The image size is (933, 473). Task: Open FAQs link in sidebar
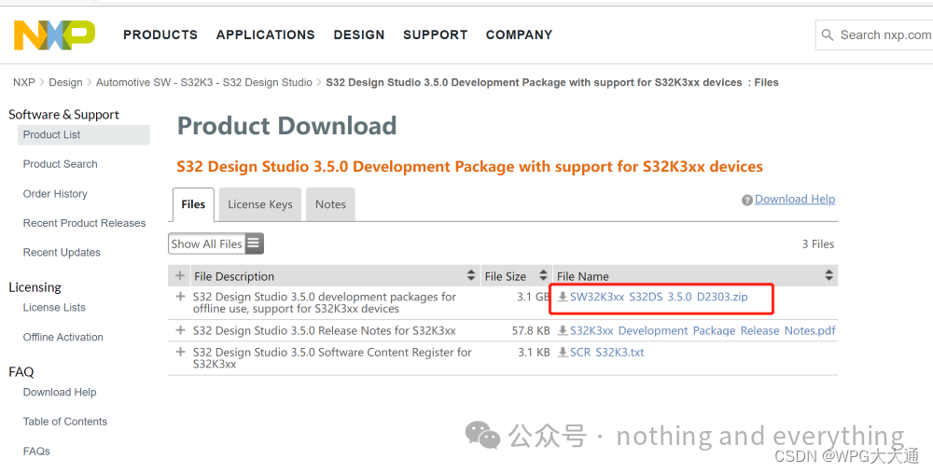tap(36, 451)
